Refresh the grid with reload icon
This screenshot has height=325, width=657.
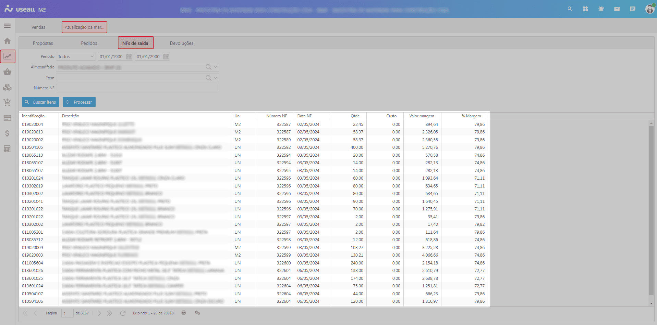[x=123, y=313]
